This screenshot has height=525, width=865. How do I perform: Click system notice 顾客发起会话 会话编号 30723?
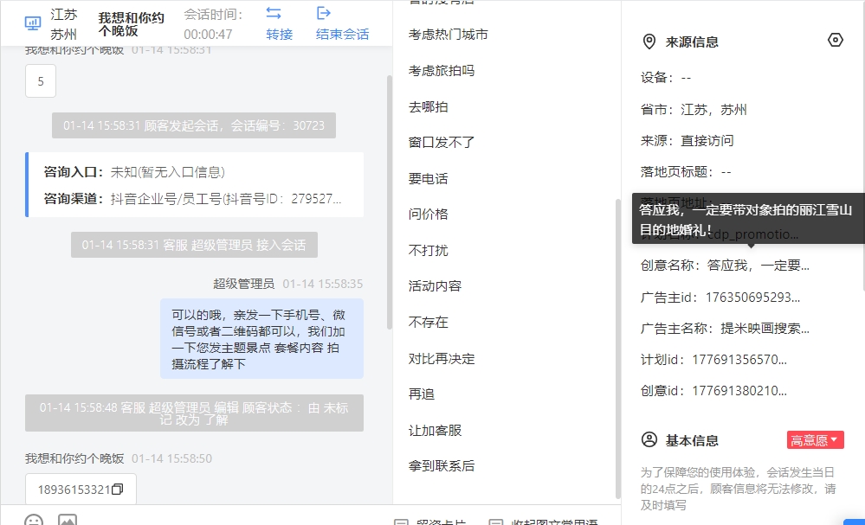[x=194, y=125]
